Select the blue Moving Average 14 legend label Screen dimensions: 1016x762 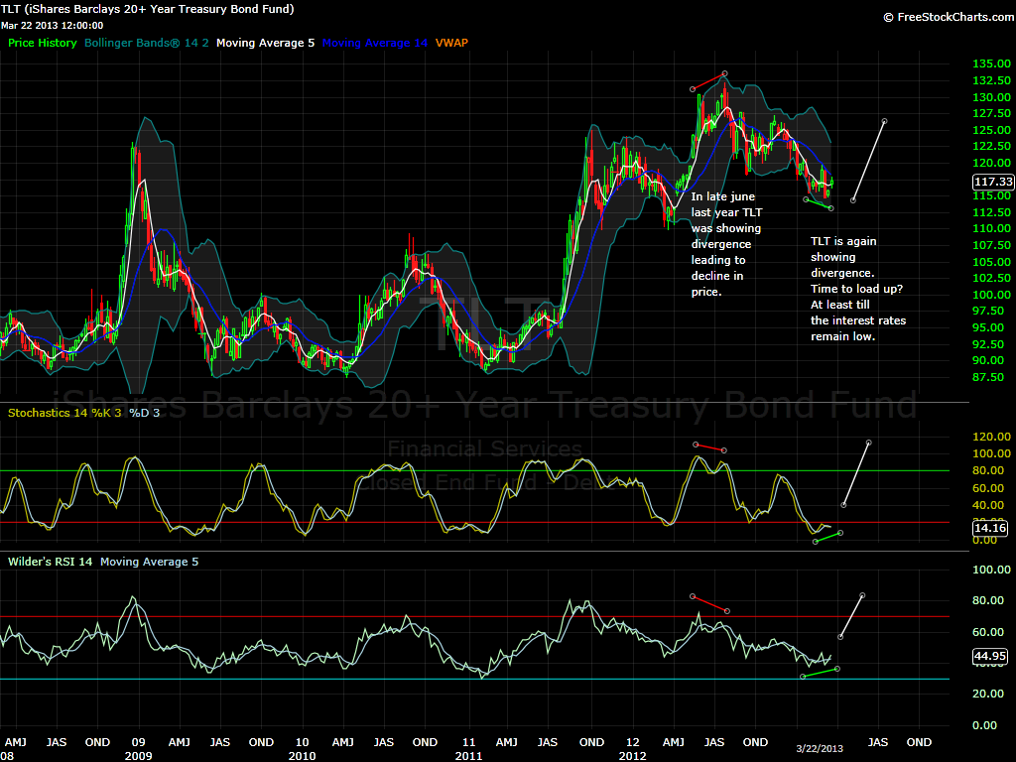[374, 43]
